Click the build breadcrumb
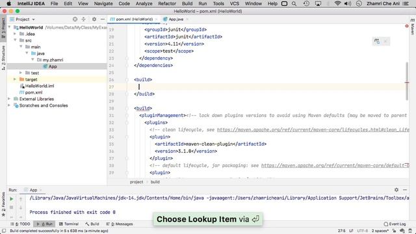 155,182
